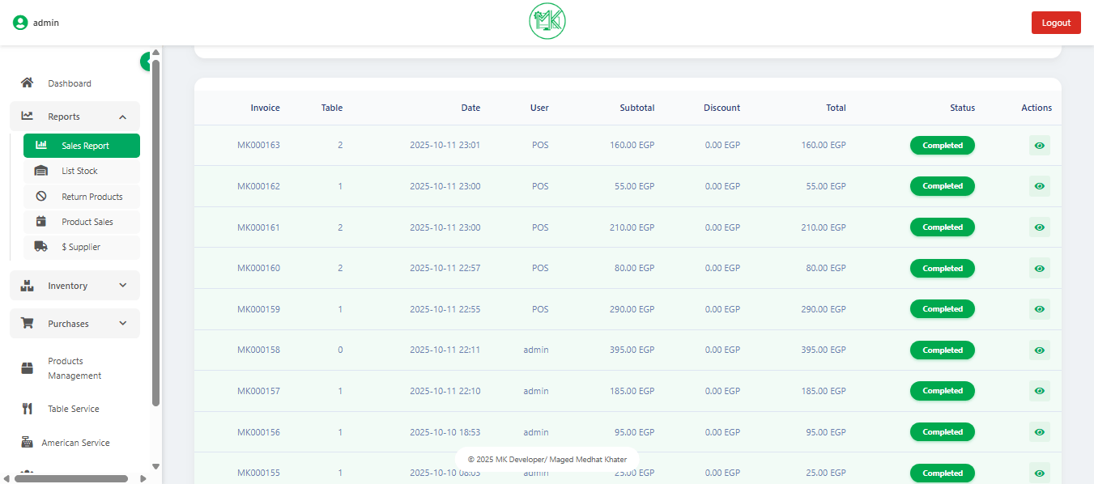This screenshot has height=484, width=1094.
Task: Click the sidebar vertical scrollbar
Action: click(x=155, y=235)
